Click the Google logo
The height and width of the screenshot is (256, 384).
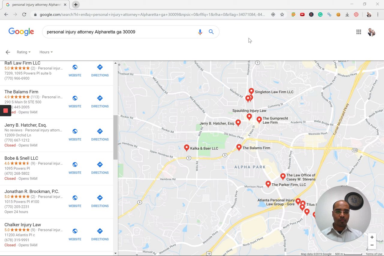[21, 32]
